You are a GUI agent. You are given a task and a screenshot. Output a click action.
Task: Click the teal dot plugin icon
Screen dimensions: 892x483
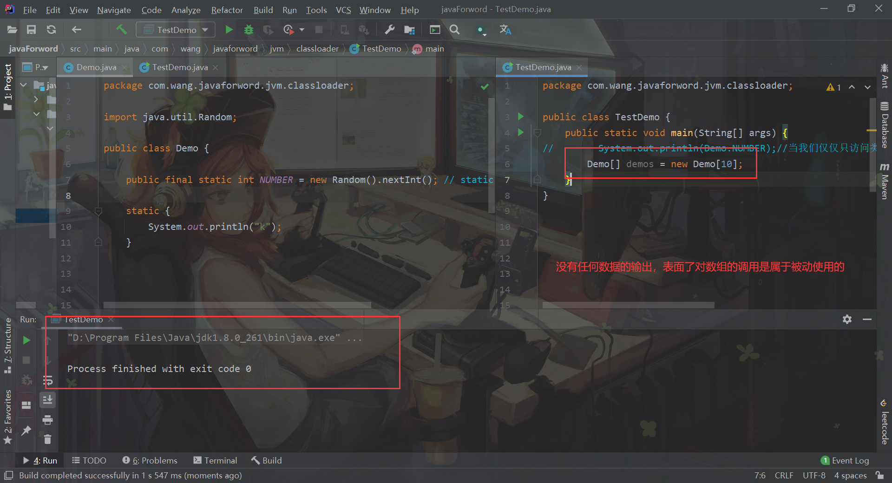[481, 30]
